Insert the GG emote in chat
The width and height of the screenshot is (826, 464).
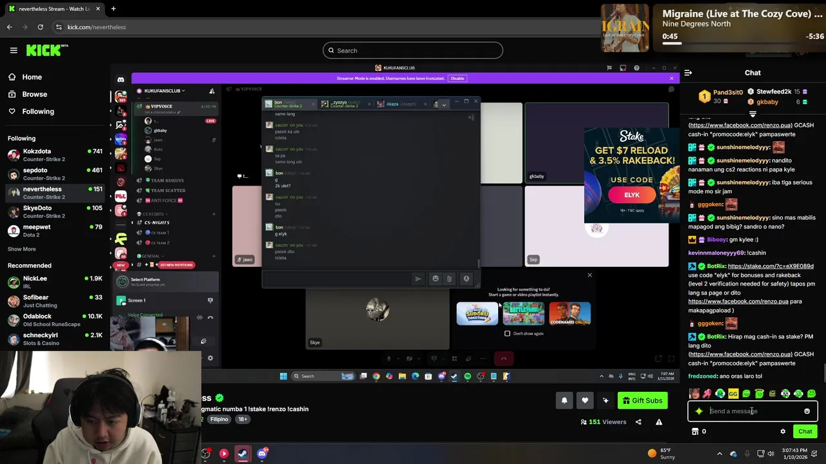[x=733, y=394]
